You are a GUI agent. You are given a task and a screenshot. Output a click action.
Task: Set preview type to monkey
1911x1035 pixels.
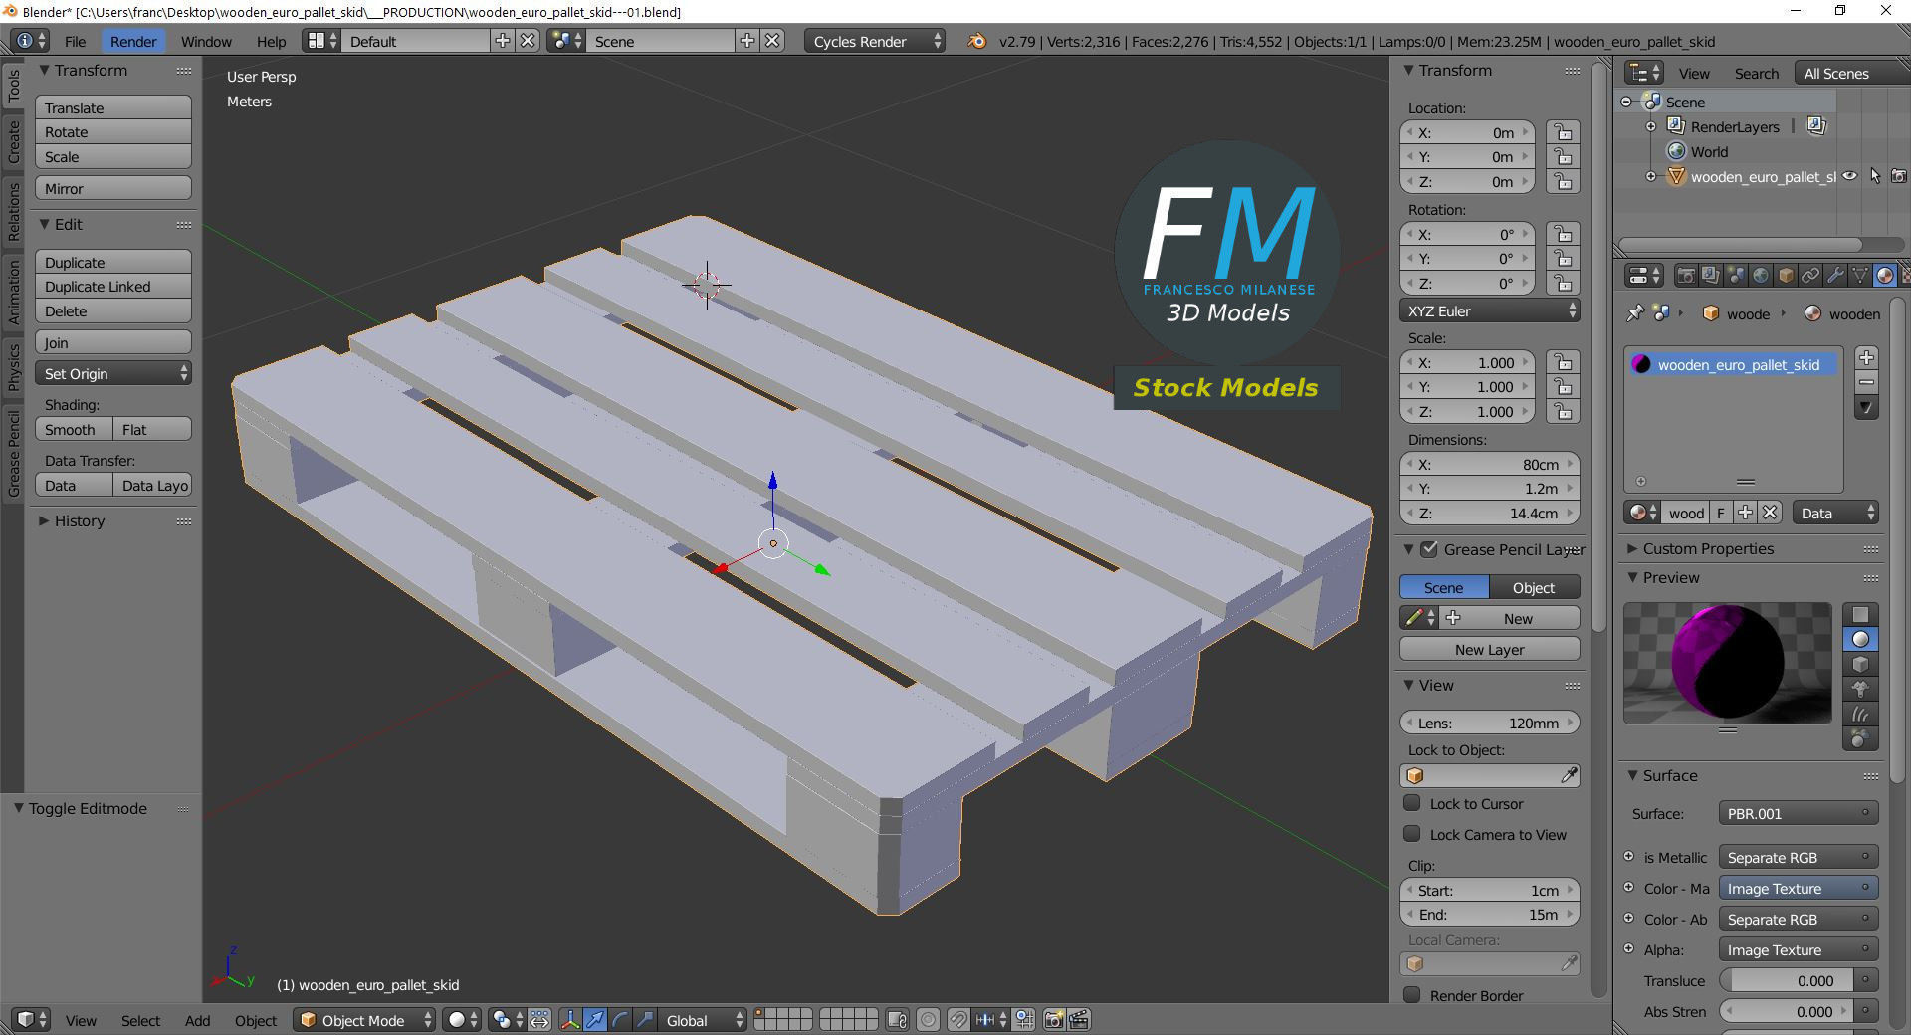1860,689
